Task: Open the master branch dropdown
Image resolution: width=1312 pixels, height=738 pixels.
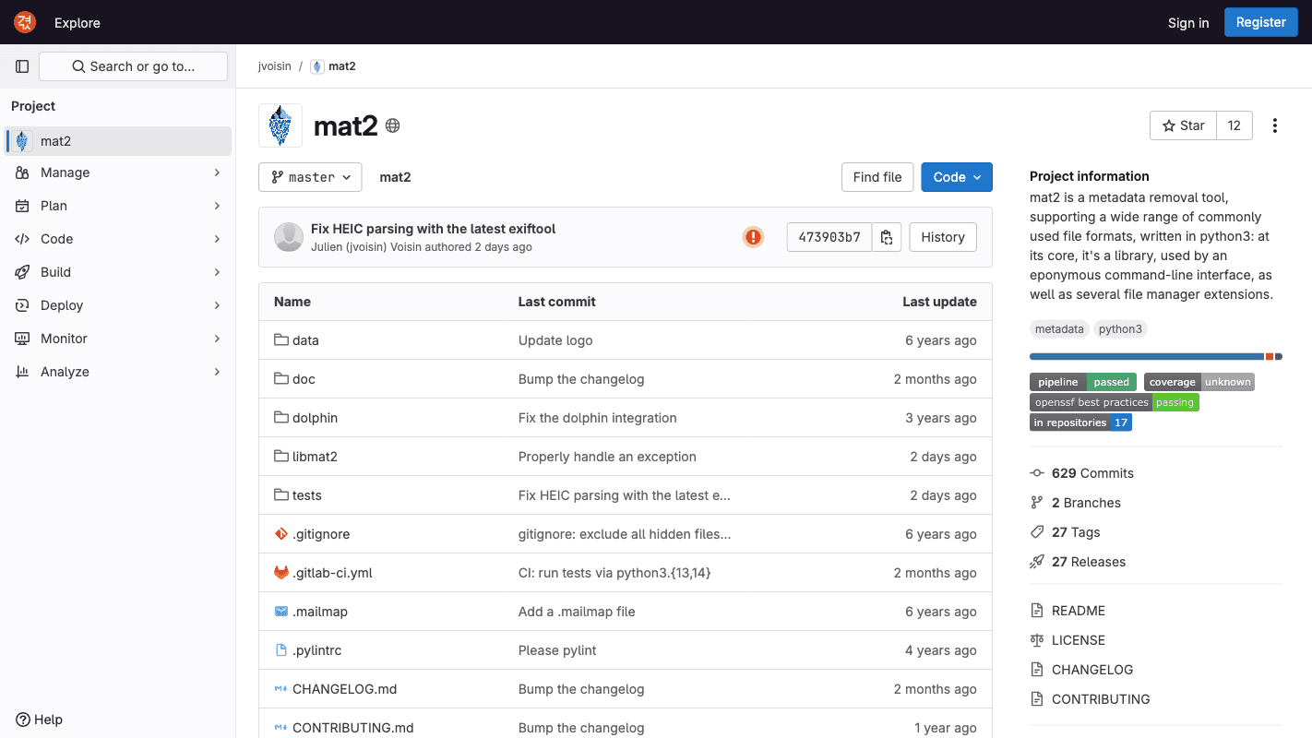Action: point(310,177)
